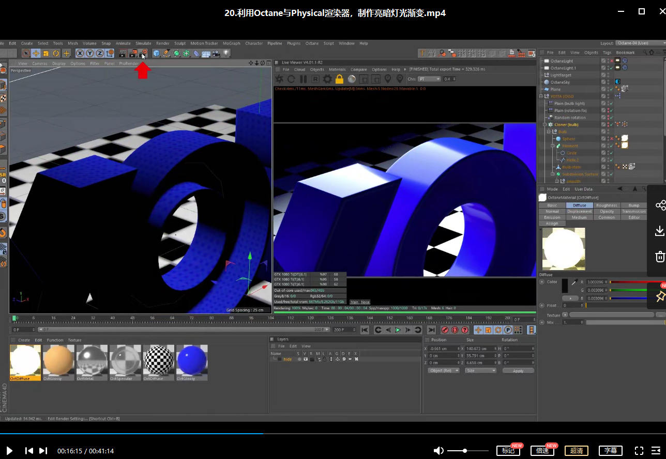Open Octane settings gear in Live Viewer

click(327, 79)
